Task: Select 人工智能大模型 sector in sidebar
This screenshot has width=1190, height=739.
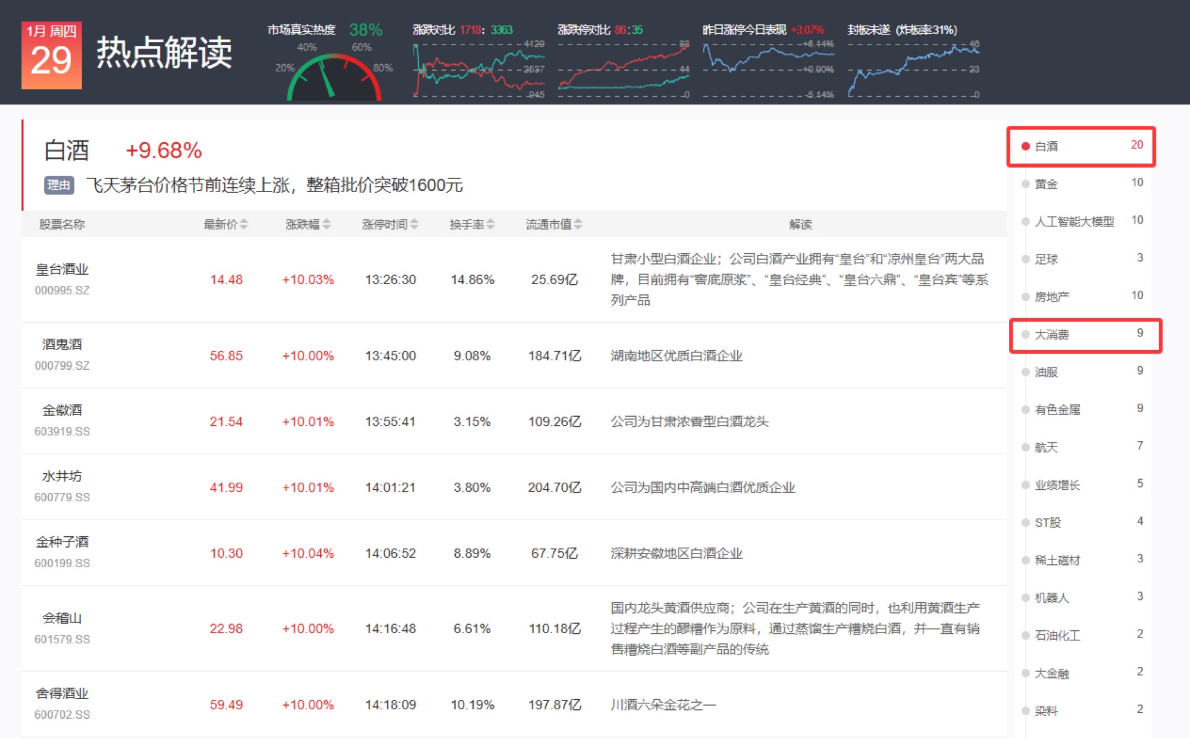Action: pyautogui.click(x=1073, y=221)
